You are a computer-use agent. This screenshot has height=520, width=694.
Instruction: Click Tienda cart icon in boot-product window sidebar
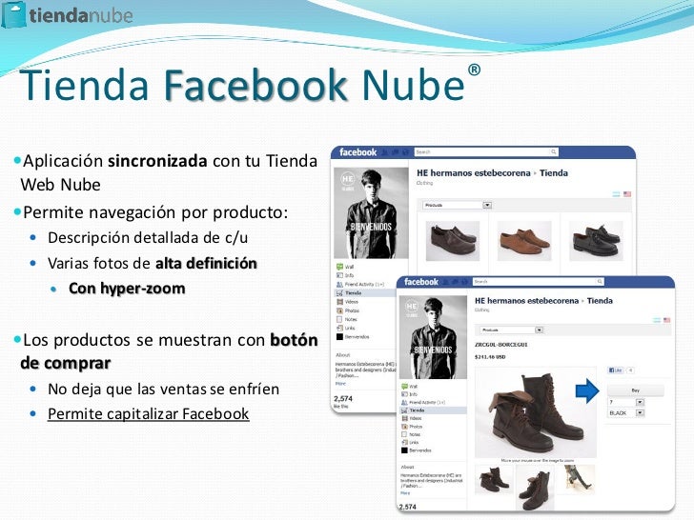pos(404,410)
